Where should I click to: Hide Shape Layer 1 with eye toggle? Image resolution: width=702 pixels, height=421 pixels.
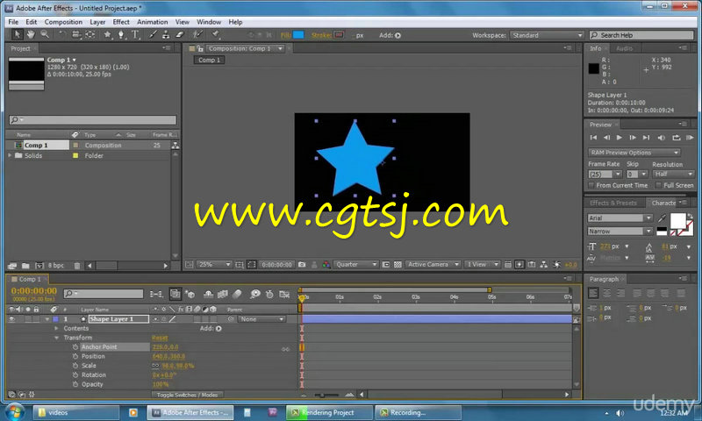pos(11,319)
